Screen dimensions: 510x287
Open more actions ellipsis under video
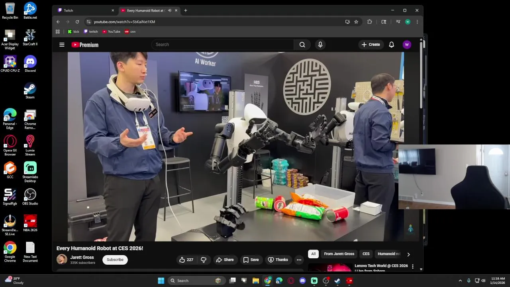[299, 260]
